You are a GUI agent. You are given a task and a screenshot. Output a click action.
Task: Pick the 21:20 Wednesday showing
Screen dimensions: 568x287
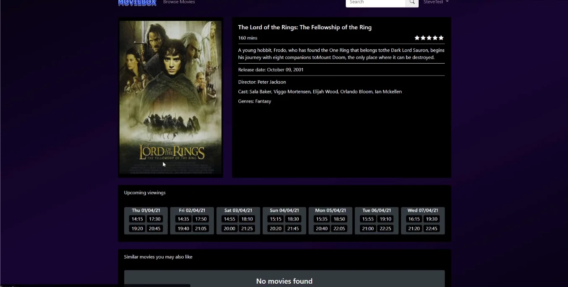414,229
